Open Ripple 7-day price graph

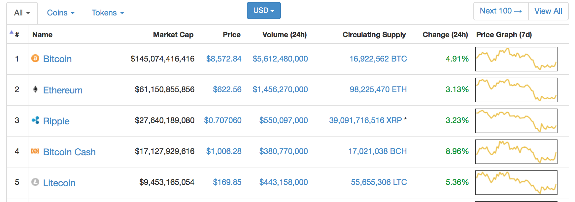point(516,121)
